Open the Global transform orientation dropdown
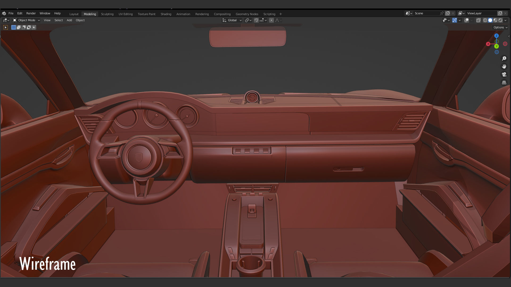Viewport: 511px width, 287px height. click(x=232, y=20)
